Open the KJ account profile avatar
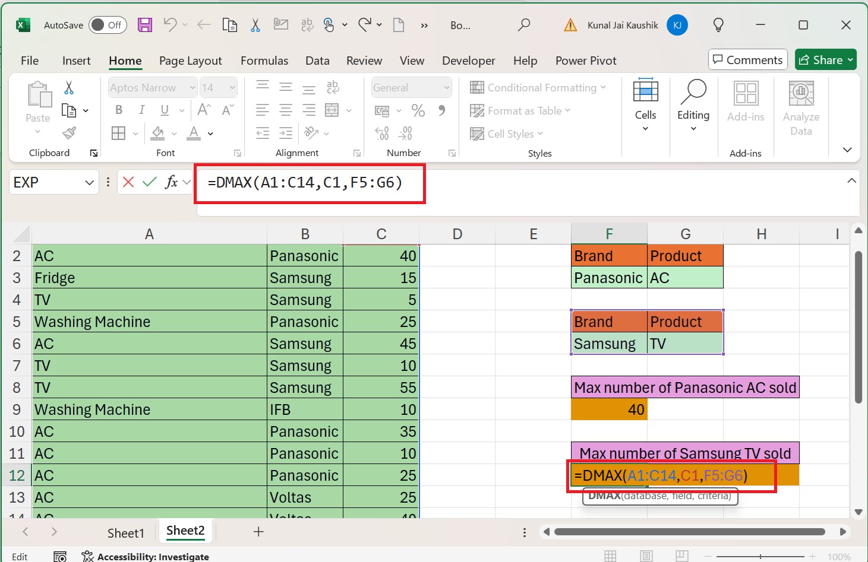 point(677,25)
